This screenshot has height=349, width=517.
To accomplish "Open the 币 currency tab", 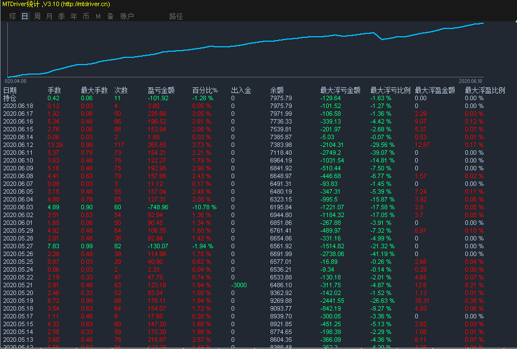I will click(86, 16).
